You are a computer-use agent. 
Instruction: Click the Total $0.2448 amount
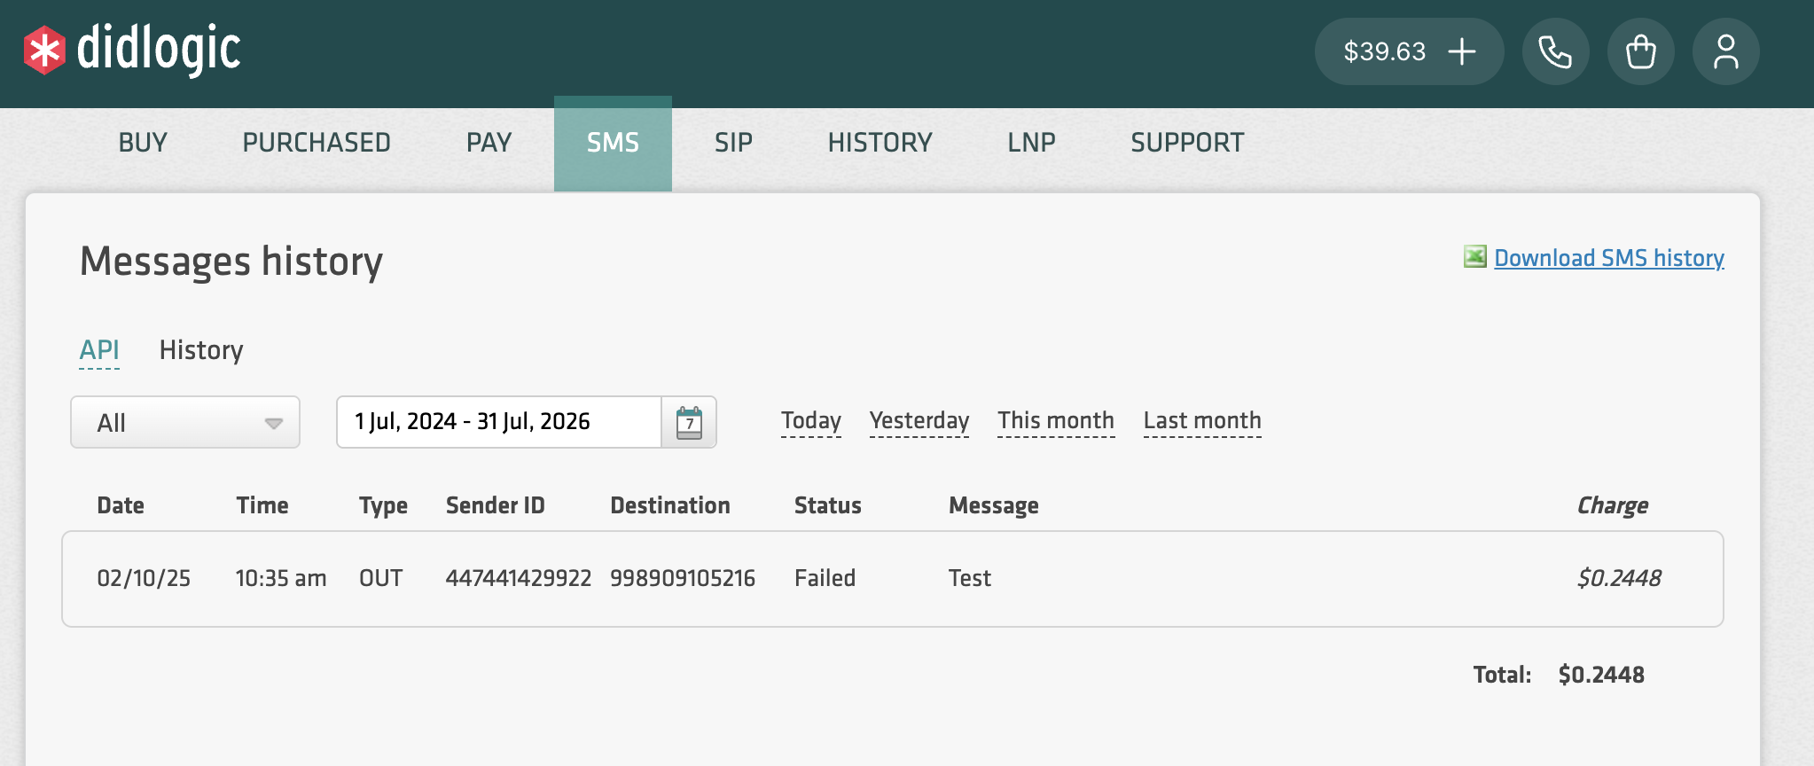[x=1601, y=675]
